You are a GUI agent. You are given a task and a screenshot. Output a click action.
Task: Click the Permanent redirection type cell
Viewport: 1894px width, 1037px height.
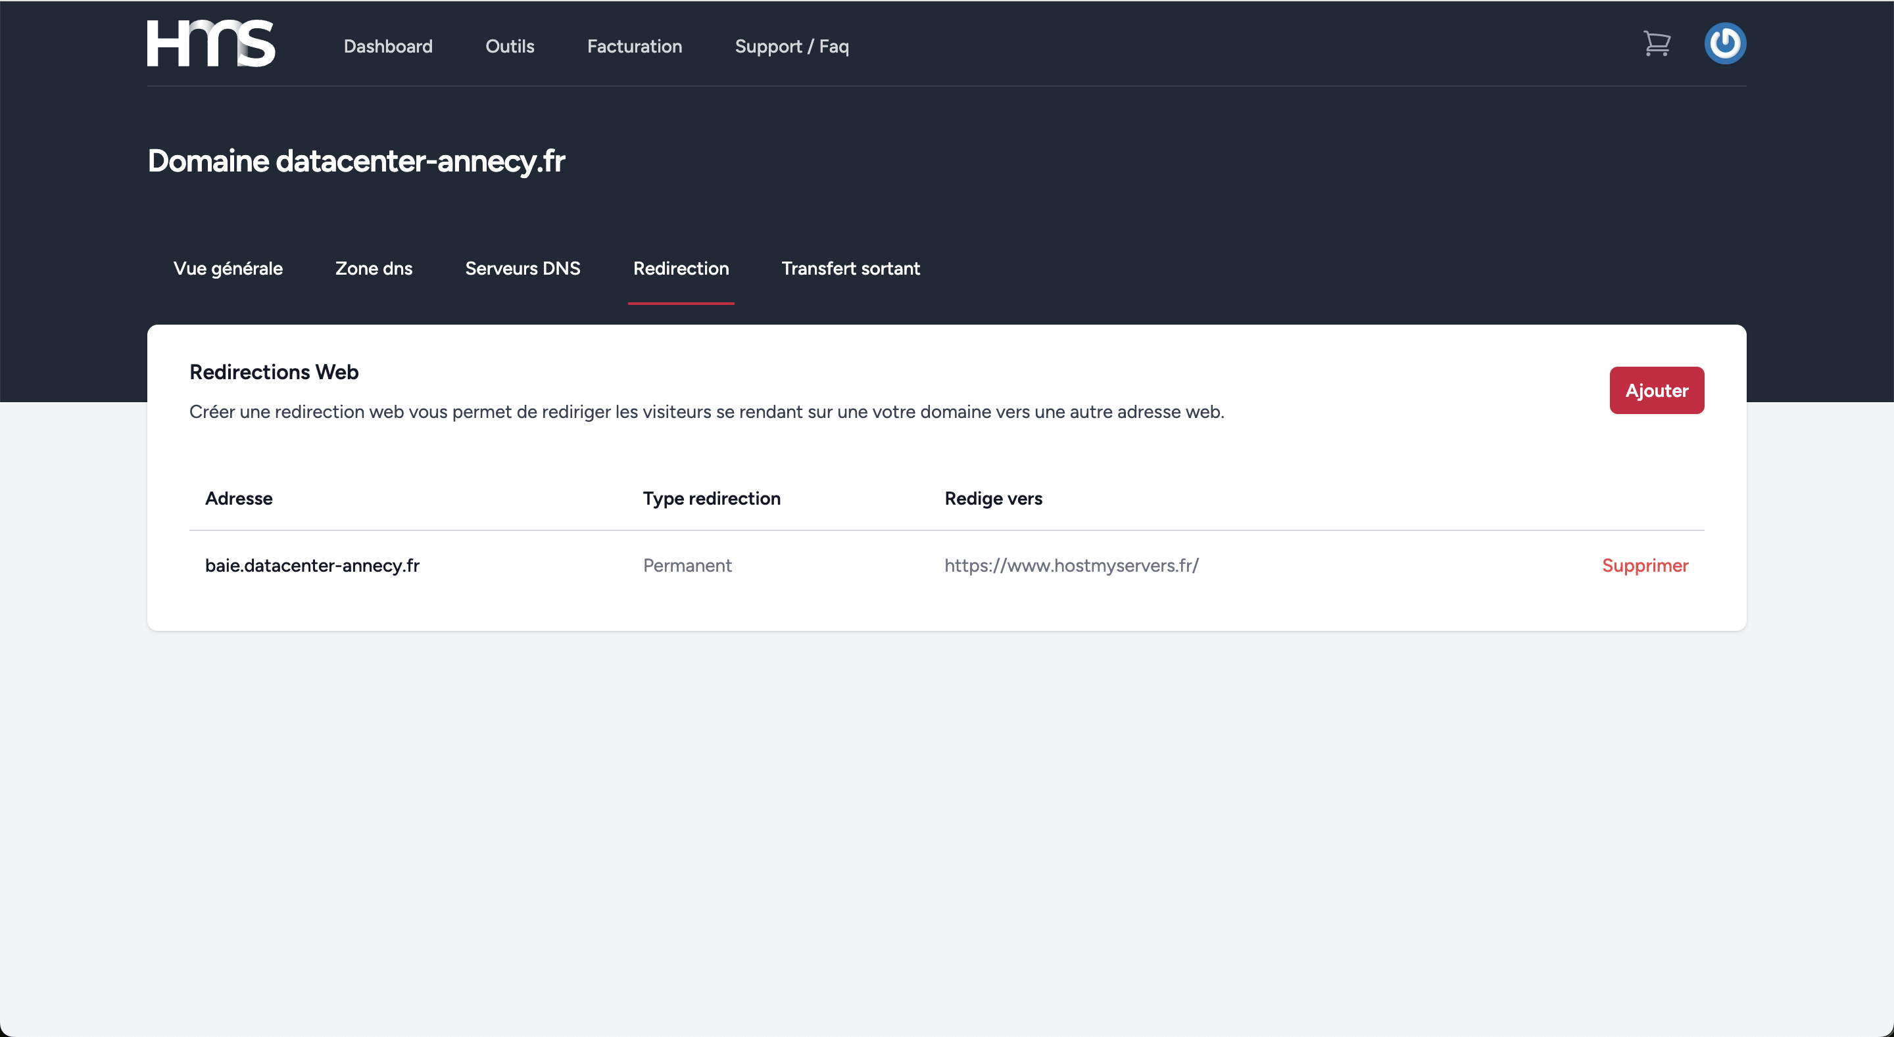pos(687,565)
